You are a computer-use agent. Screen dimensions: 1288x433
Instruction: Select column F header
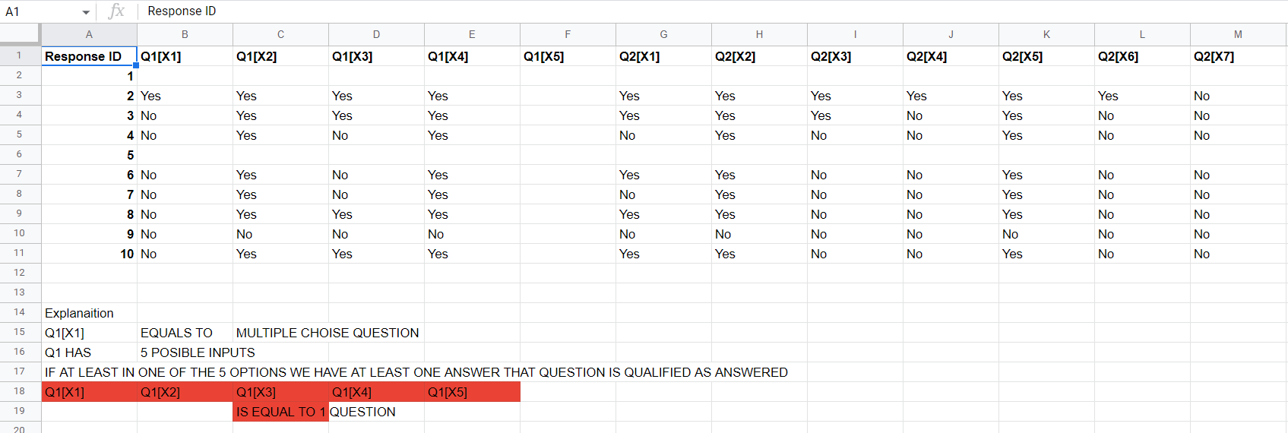point(568,35)
